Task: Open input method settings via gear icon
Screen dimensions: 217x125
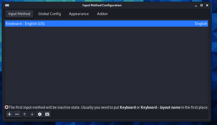Action: click(40, 114)
